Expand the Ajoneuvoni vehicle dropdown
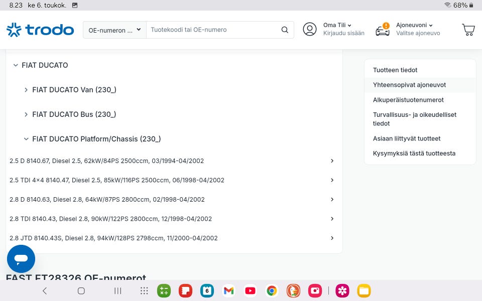Image resolution: width=482 pixels, height=301 pixels. (x=414, y=25)
